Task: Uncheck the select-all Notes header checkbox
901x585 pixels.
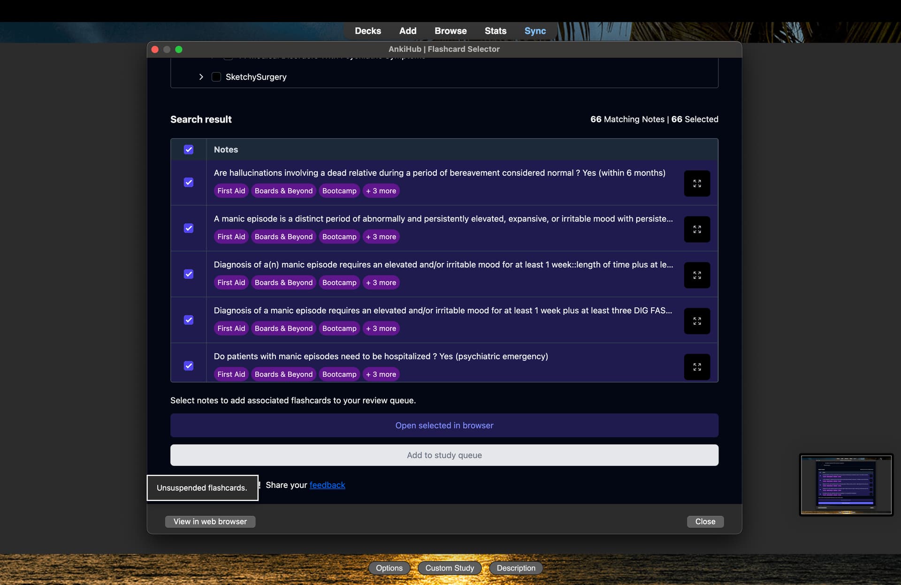Action: pyautogui.click(x=189, y=150)
